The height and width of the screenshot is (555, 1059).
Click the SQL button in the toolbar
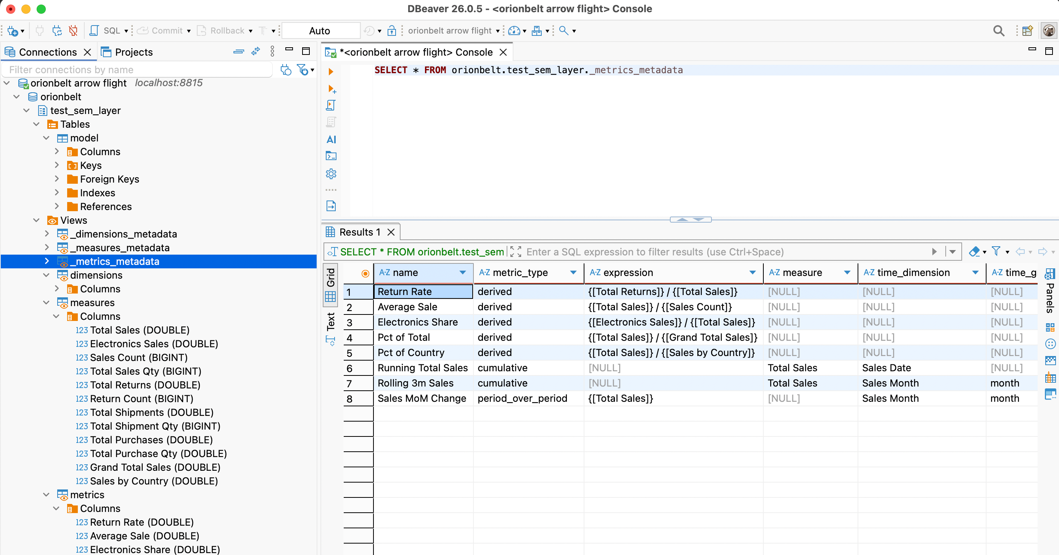point(105,31)
